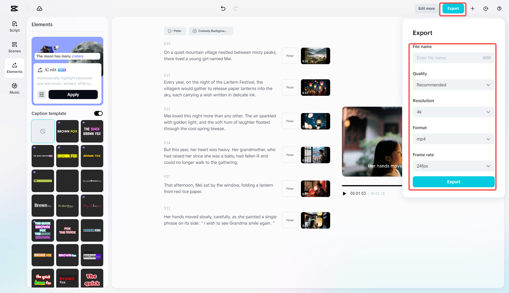This screenshot has width=509, height=293.
Task: Switch to the Scenes panel
Action: coord(14,47)
